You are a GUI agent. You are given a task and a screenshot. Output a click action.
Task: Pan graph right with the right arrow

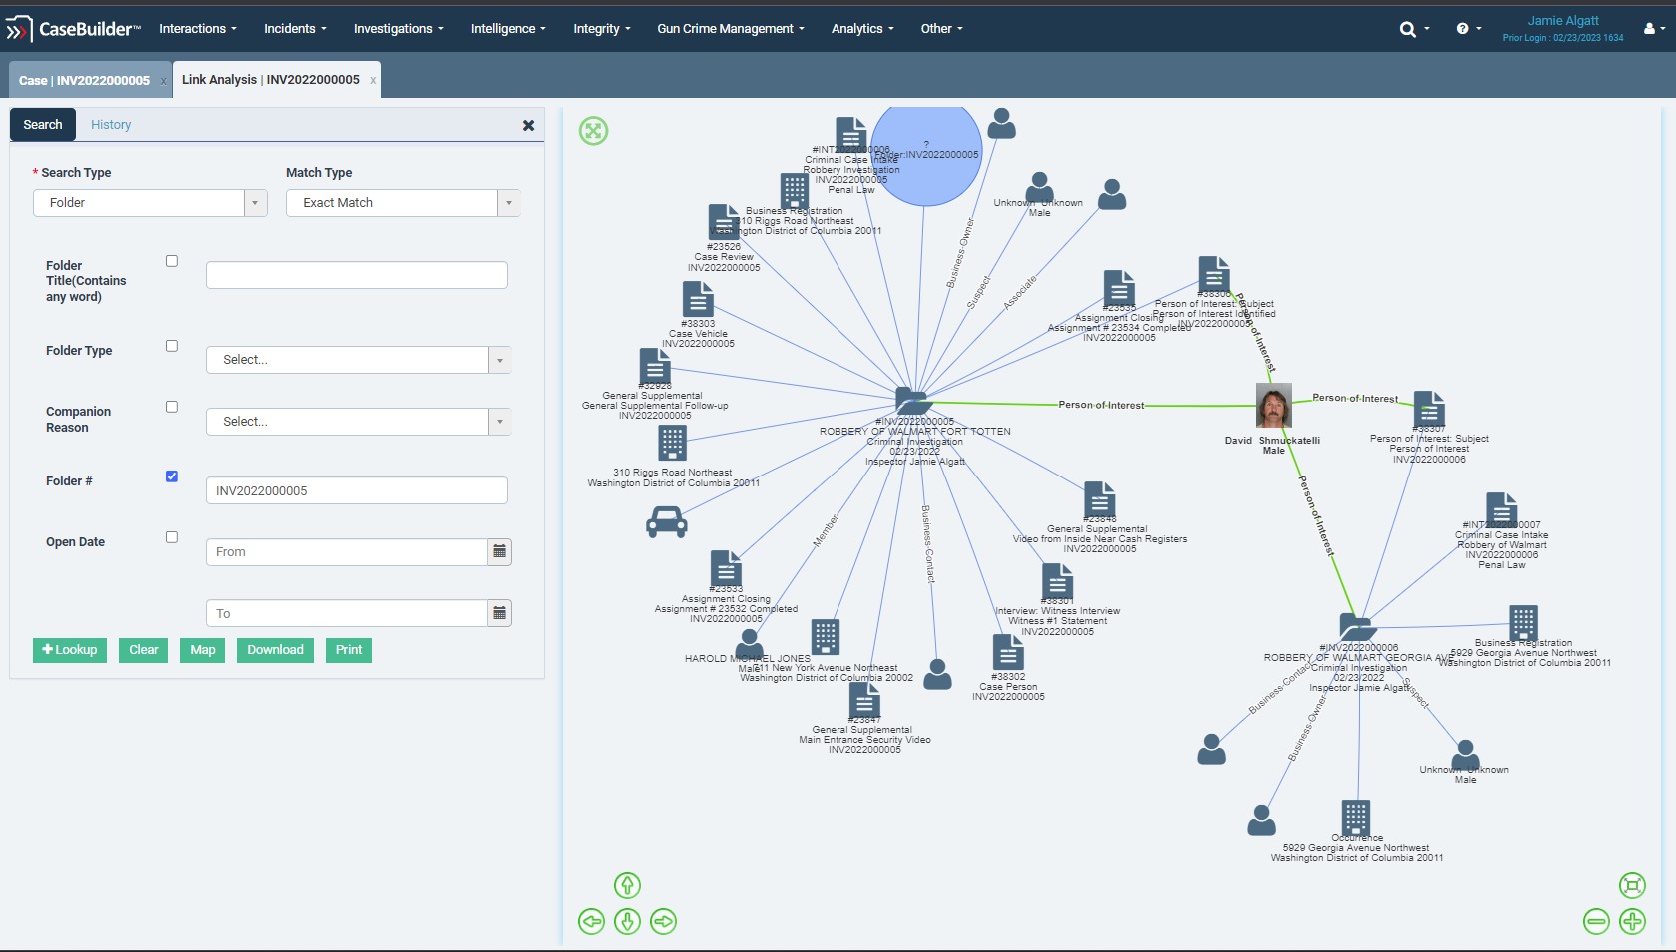[663, 921]
